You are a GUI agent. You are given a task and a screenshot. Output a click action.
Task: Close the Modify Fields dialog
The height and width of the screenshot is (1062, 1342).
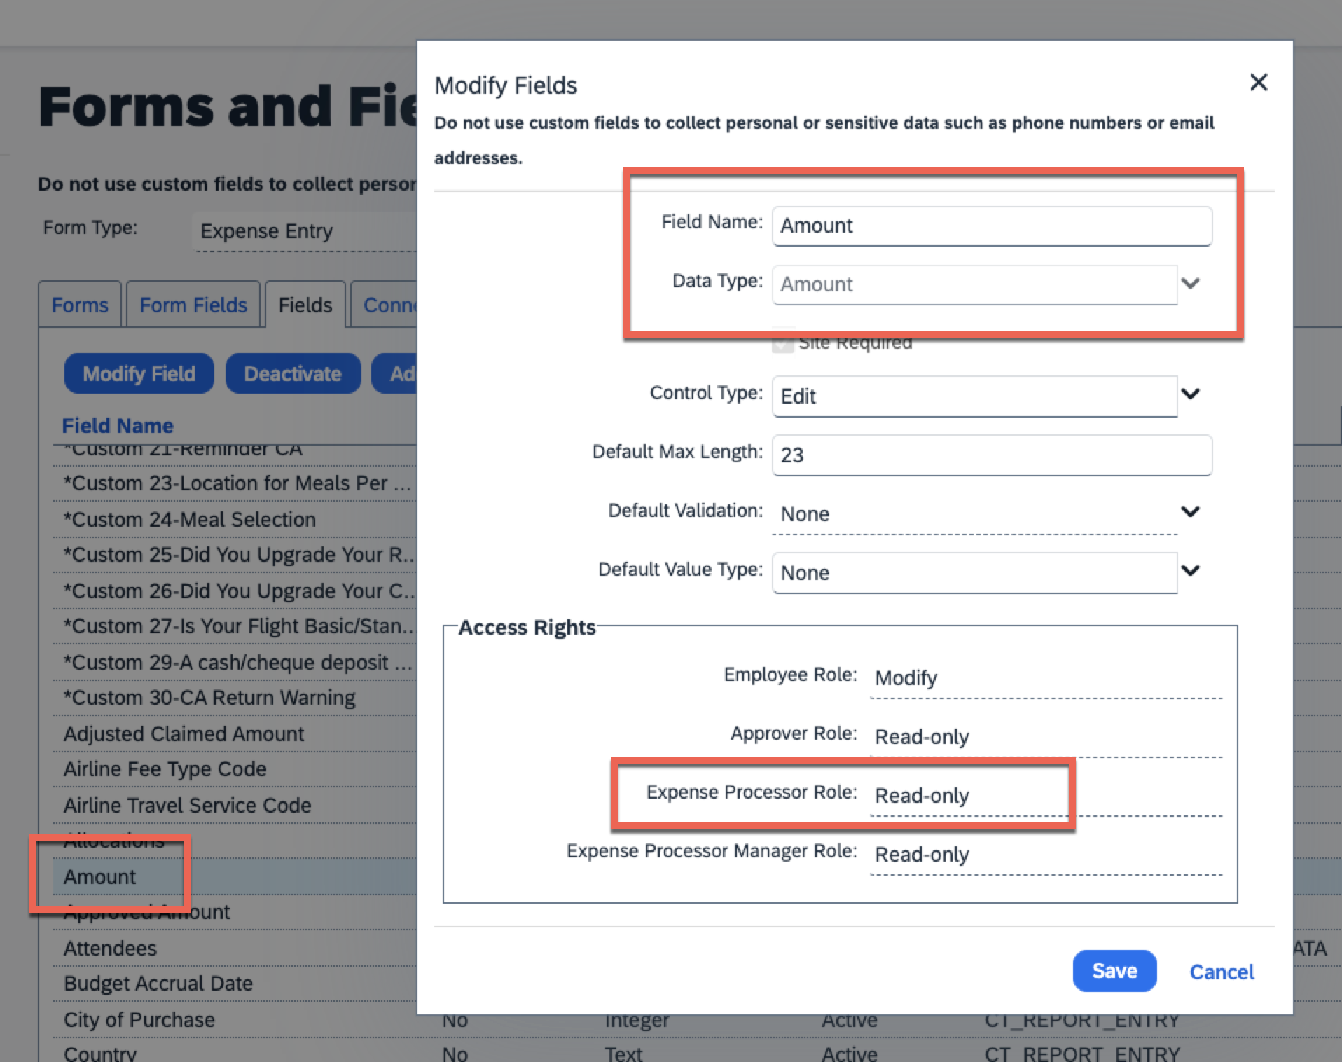pyautogui.click(x=1258, y=83)
